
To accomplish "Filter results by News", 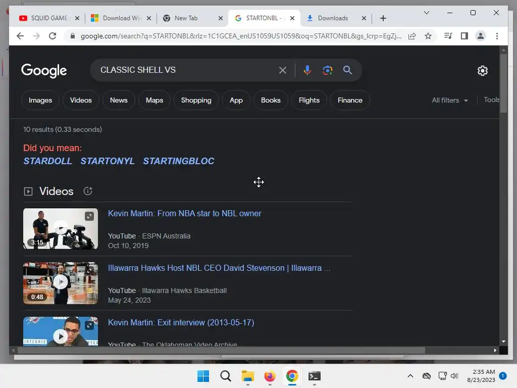I will click(119, 101).
